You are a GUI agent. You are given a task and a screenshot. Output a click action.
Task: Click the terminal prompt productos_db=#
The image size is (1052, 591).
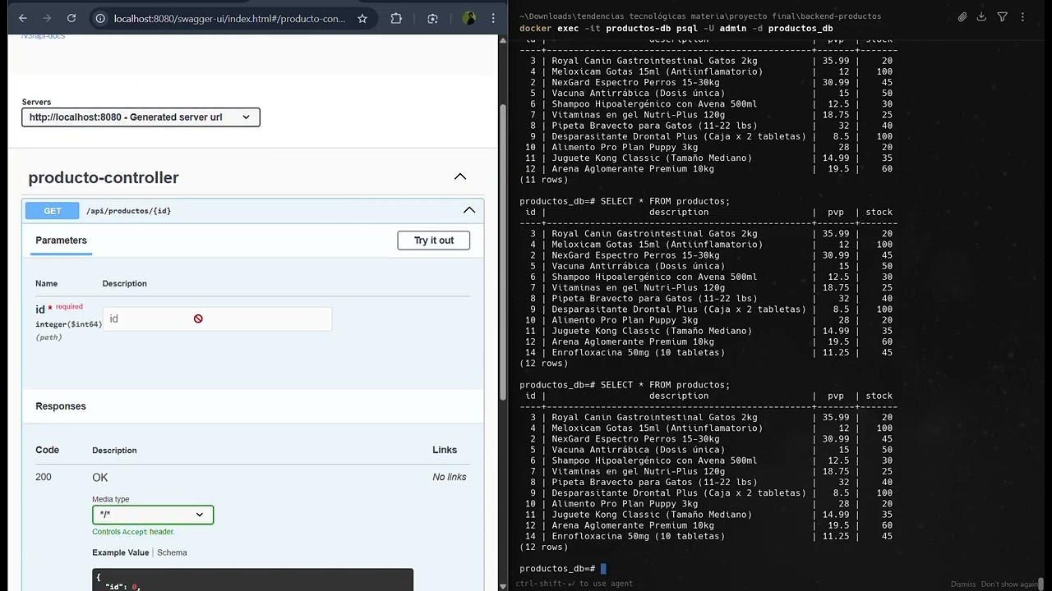coord(557,568)
